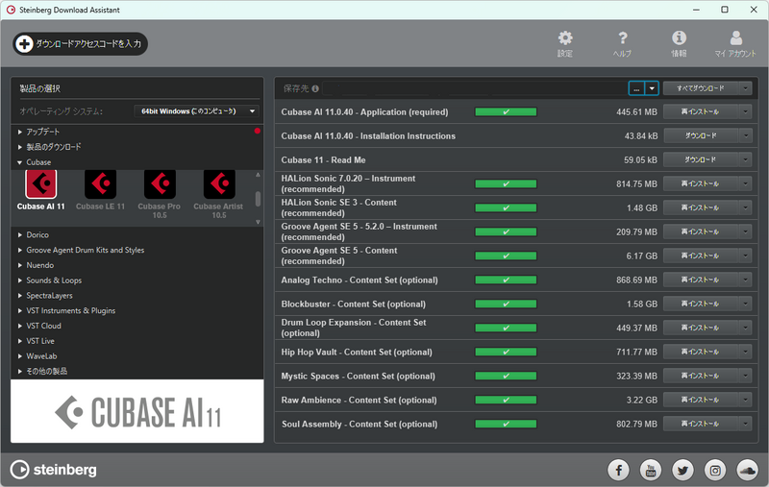Download Cubase 11 Read Me

point(701,159)
